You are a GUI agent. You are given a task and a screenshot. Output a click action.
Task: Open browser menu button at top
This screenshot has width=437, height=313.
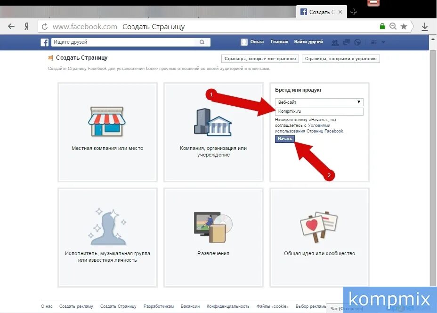(x=373, y=3)
